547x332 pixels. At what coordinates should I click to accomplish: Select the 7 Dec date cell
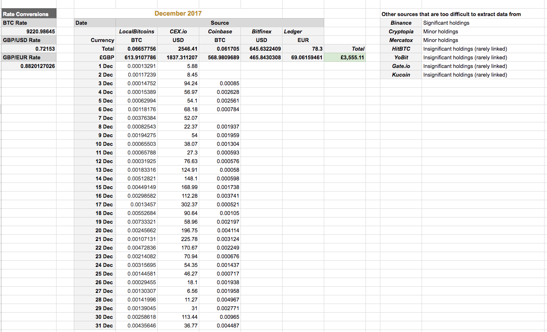[x=95, y=118]
